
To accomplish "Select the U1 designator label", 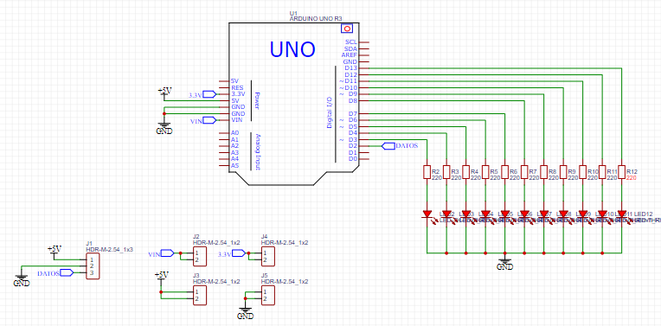I will point(293,14).
